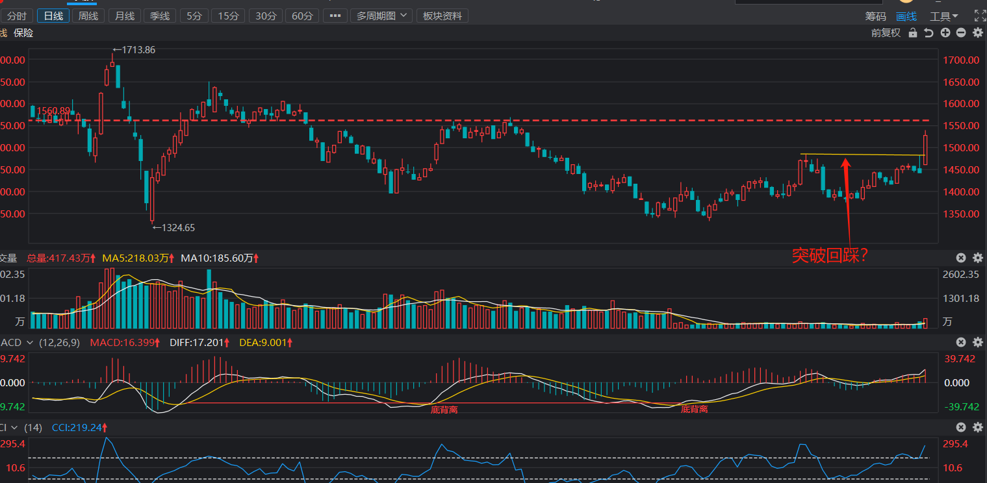Click 2602.35 on the volume axis

click(x=961, y=275)
